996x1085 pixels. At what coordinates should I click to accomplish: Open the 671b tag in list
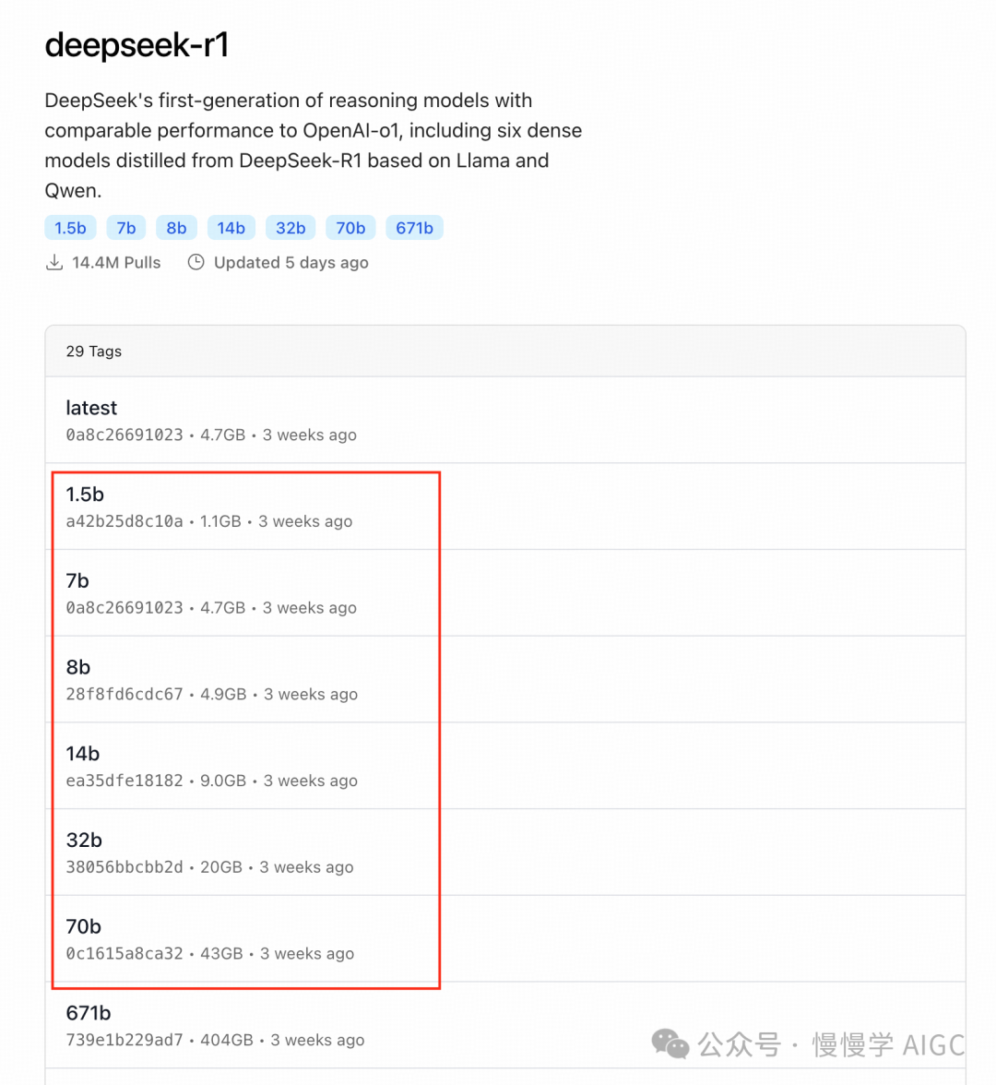click(89, 1013)
